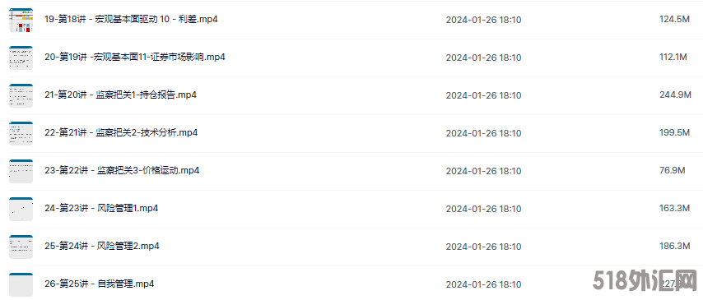
Task: Open file 20-第19讲 宏观基本面11-证券市场影响.mp4
Action: tap(135, 58)
